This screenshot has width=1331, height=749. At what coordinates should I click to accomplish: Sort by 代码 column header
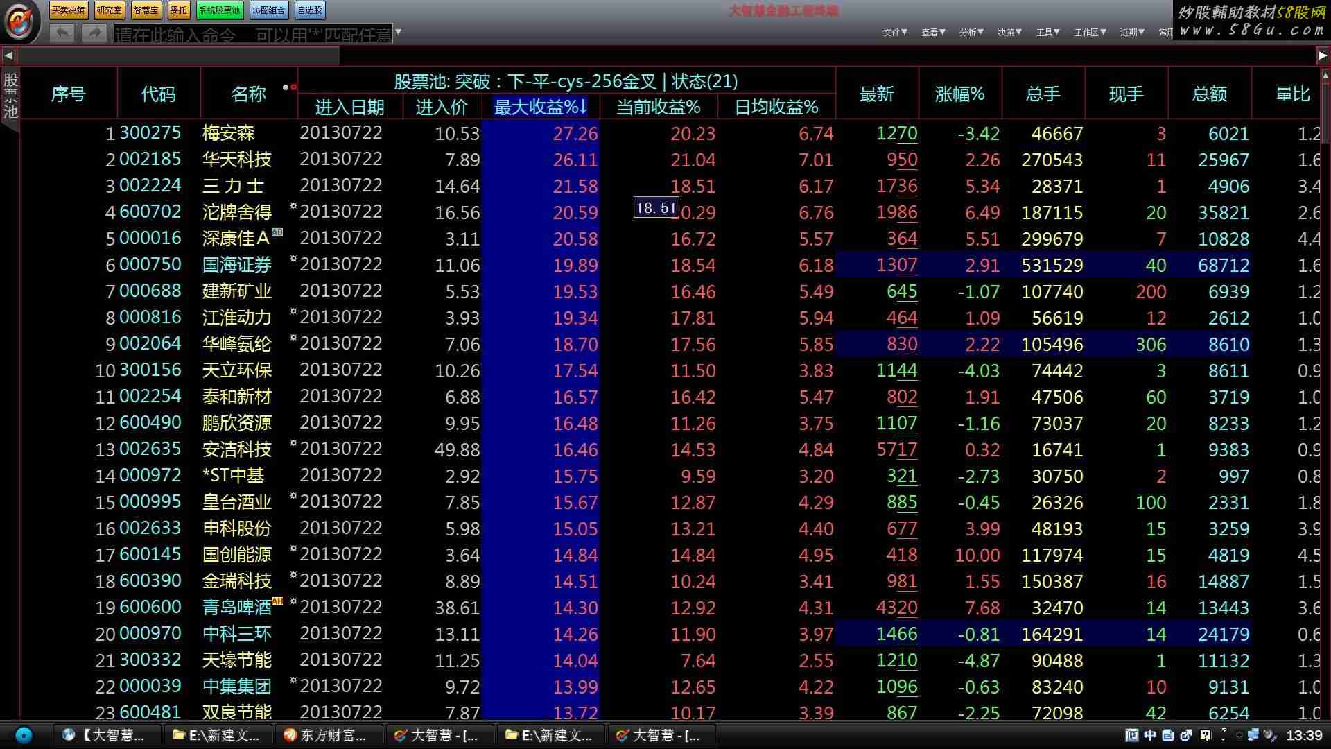tap(159, 94)
